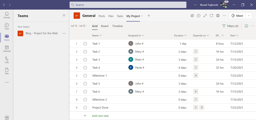Click the Search box
The width and height of the screenshot is (256, 120).
point(128,5)
